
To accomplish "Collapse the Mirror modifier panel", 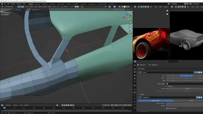I will [138, 73].
